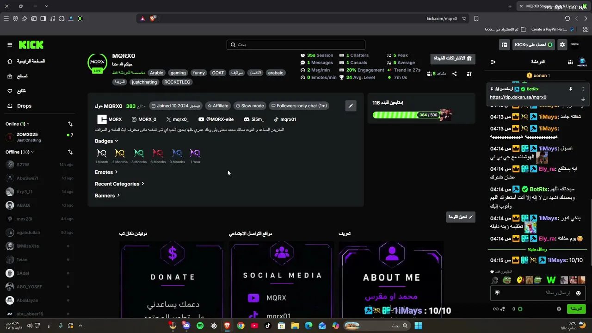Reload the page in the browser

pyautogui.click(x=567, y=18)
